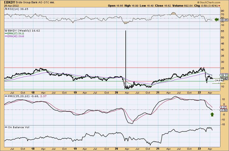
Task: Click the Low 16.40 value
Action: (x=147, y=6)
